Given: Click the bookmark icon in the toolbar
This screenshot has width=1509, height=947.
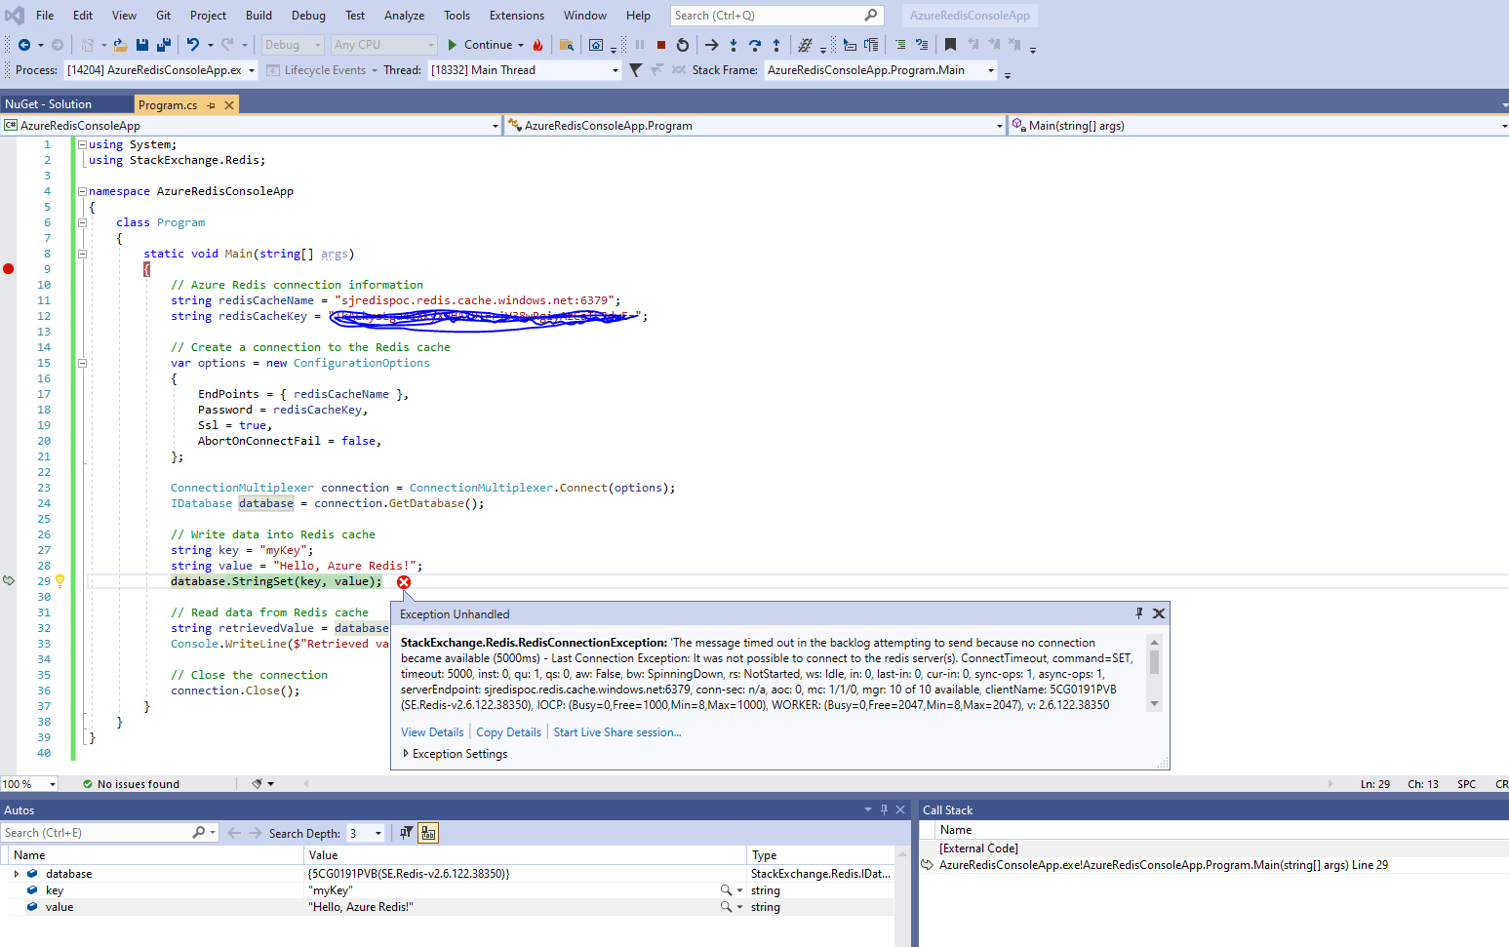Looking at the screenshot, I should (950, 45).
